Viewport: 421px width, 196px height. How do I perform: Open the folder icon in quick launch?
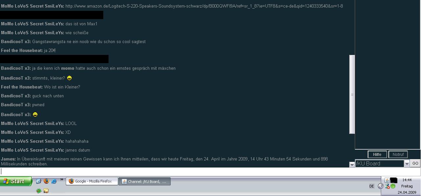[x=46, y=191]
